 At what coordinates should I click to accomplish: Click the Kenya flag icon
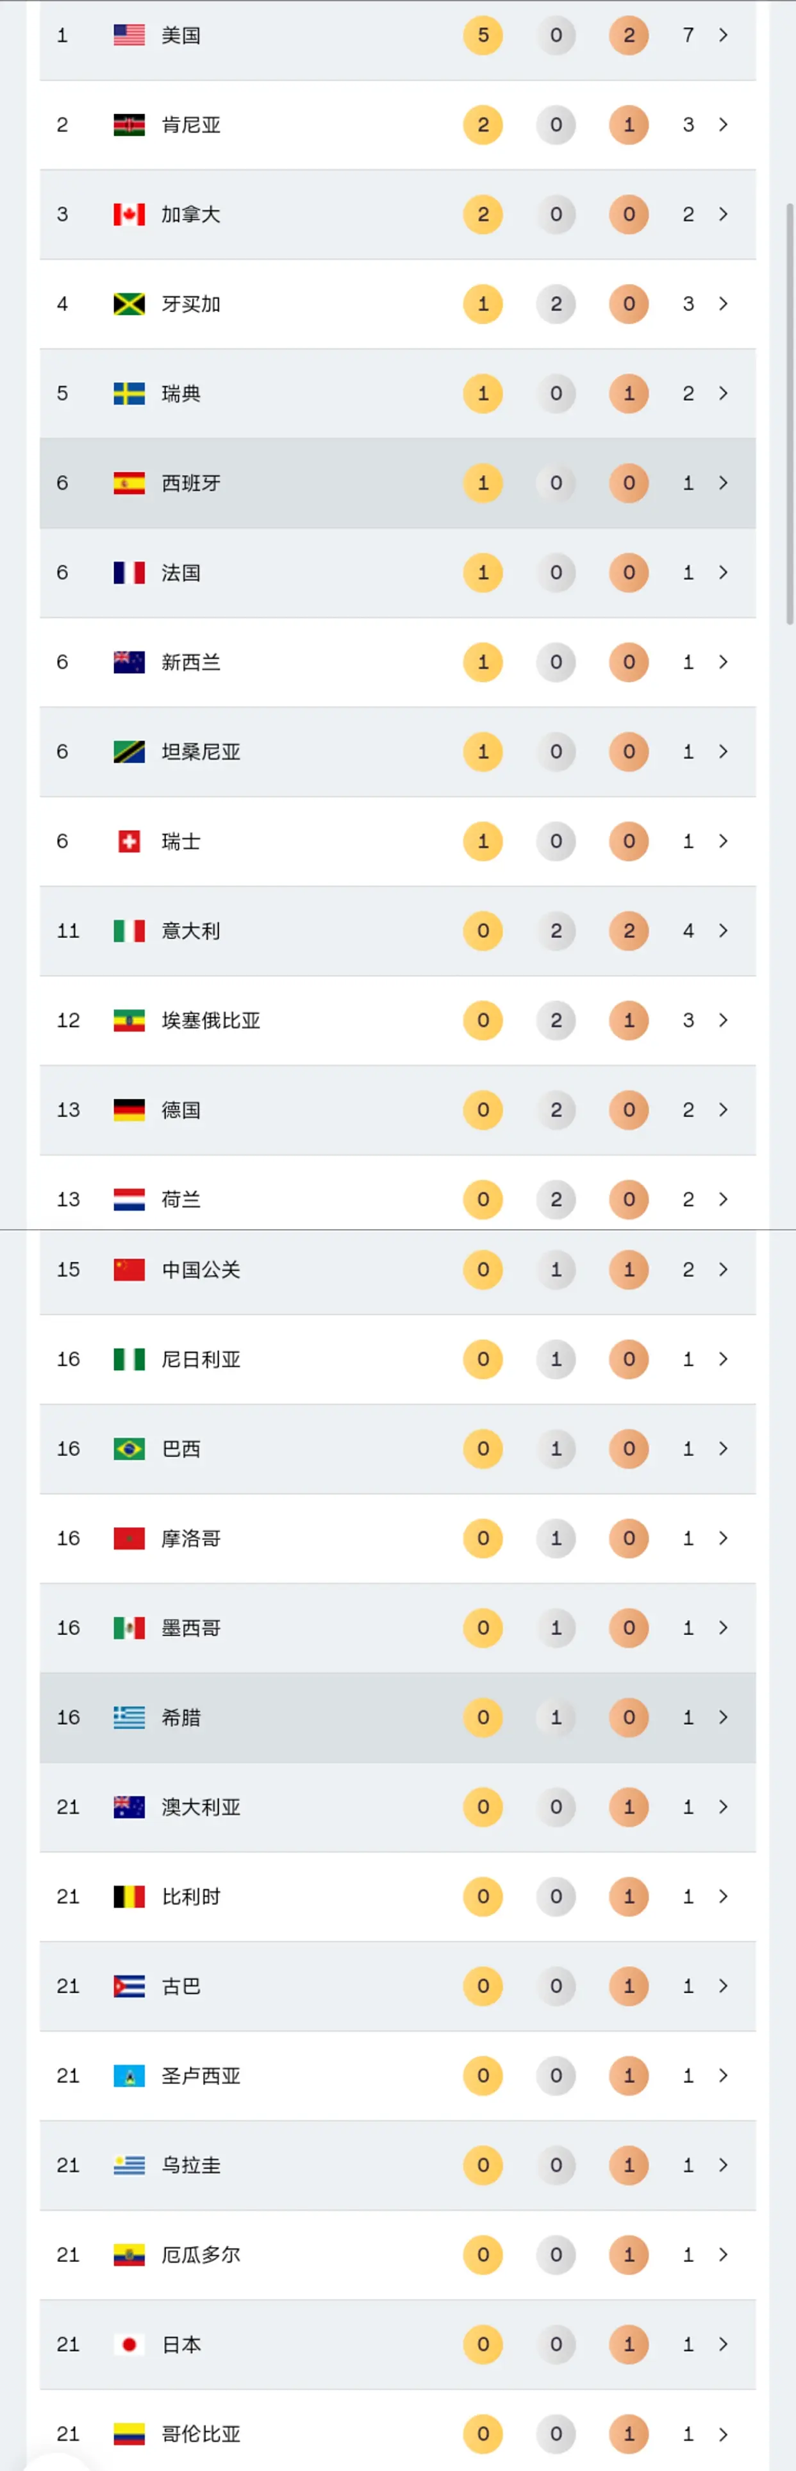click(x=129, y=124)
